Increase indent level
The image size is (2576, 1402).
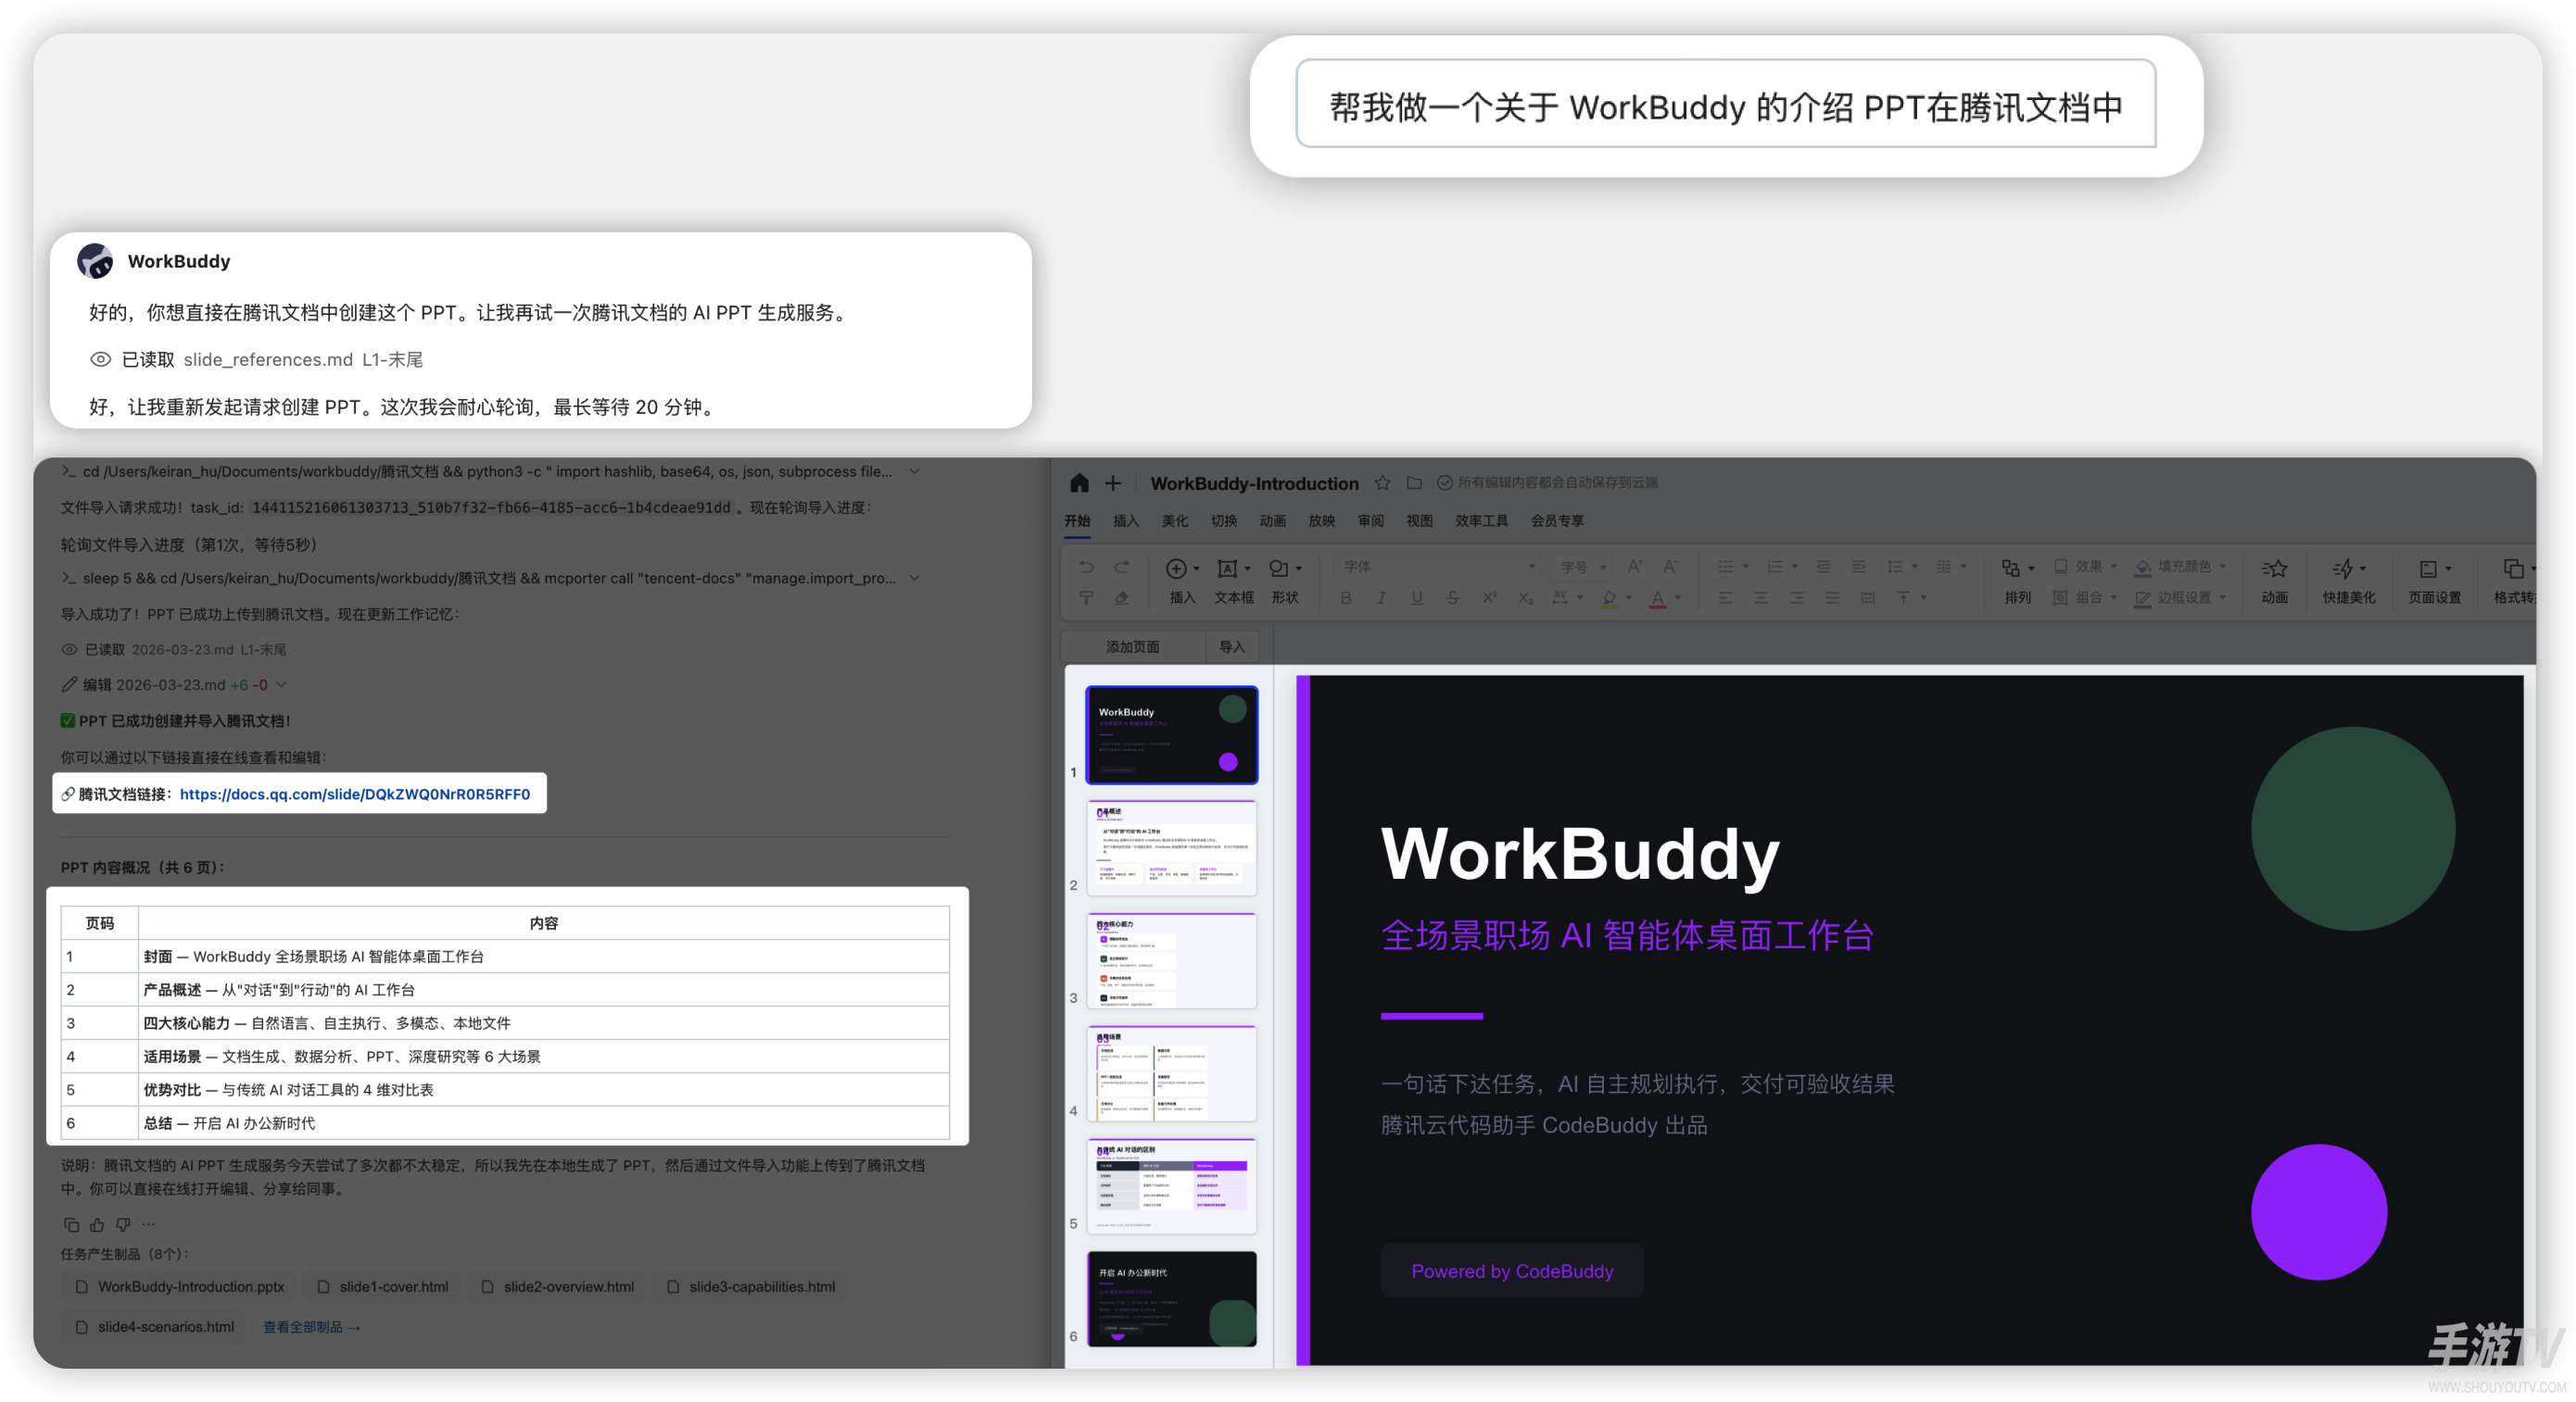tap(1859, 567)
